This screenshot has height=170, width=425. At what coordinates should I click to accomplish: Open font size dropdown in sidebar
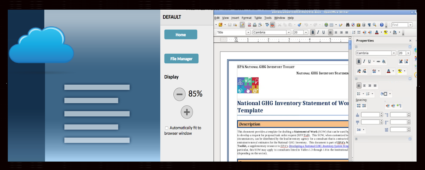[408, 53]
